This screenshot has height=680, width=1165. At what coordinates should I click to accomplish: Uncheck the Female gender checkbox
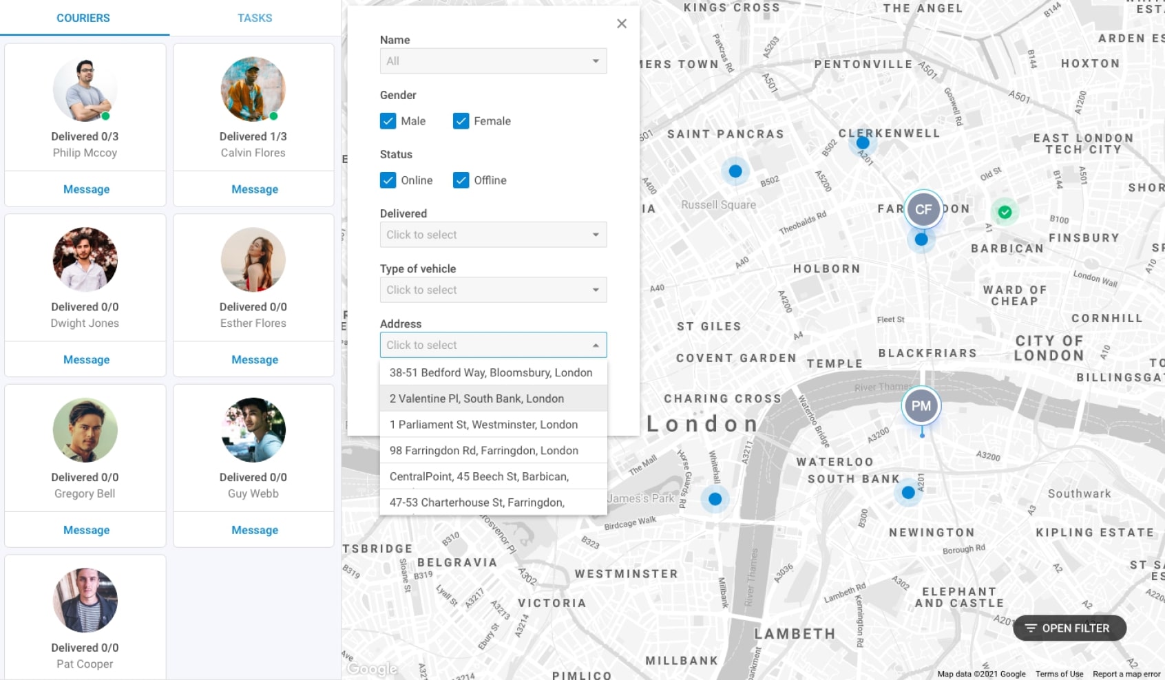point(461,121)
